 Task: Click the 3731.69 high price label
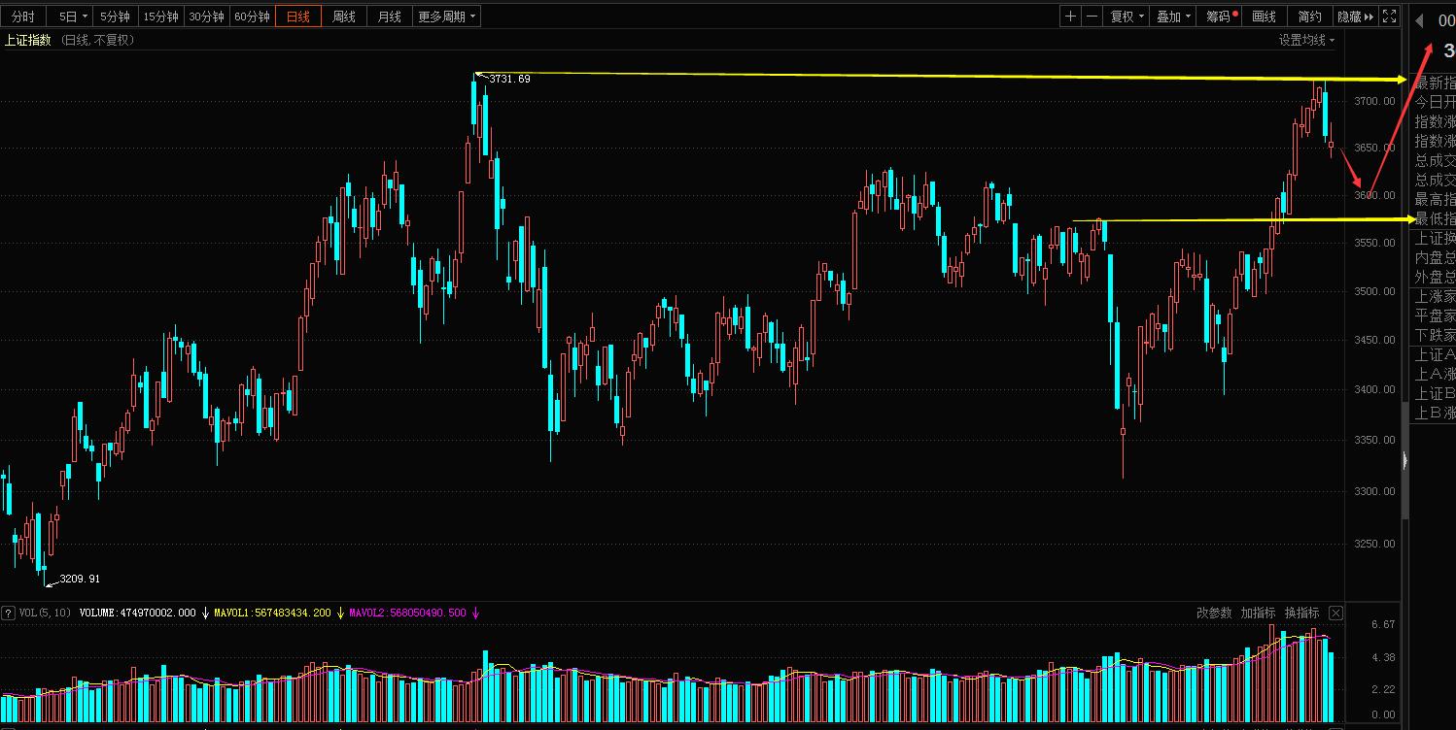pos(509,79)
